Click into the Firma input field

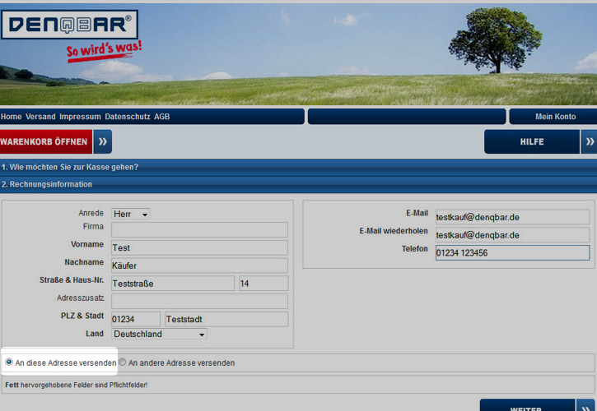click(199, 229)
